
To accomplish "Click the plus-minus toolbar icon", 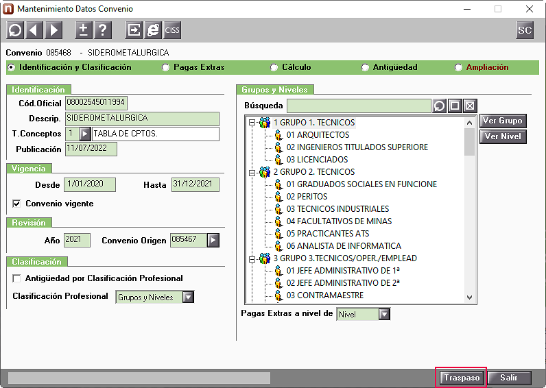I will click(83, 30).
